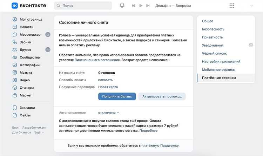
Task: Open the Разработчикам footer link
Action: [x=34, y=128]
